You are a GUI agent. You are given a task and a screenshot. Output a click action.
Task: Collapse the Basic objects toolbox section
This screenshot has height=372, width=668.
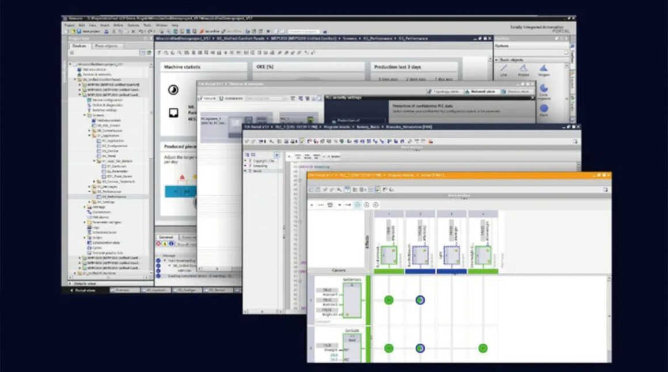click(496, 60)
